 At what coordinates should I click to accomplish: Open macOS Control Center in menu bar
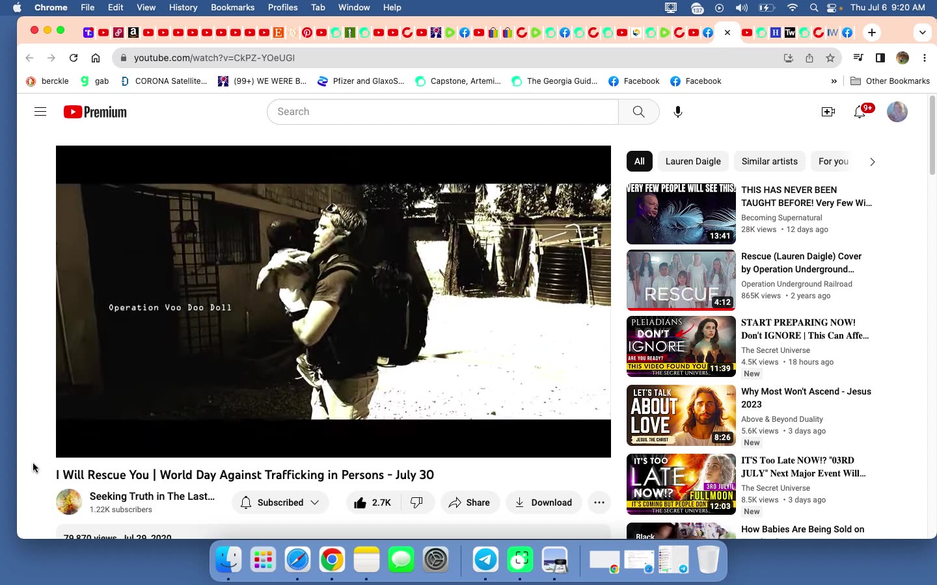[x=833, y=8]
